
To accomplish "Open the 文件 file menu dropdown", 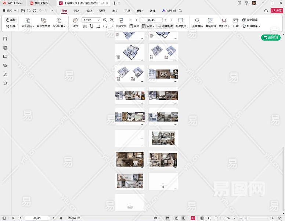I will pos(9,11).
